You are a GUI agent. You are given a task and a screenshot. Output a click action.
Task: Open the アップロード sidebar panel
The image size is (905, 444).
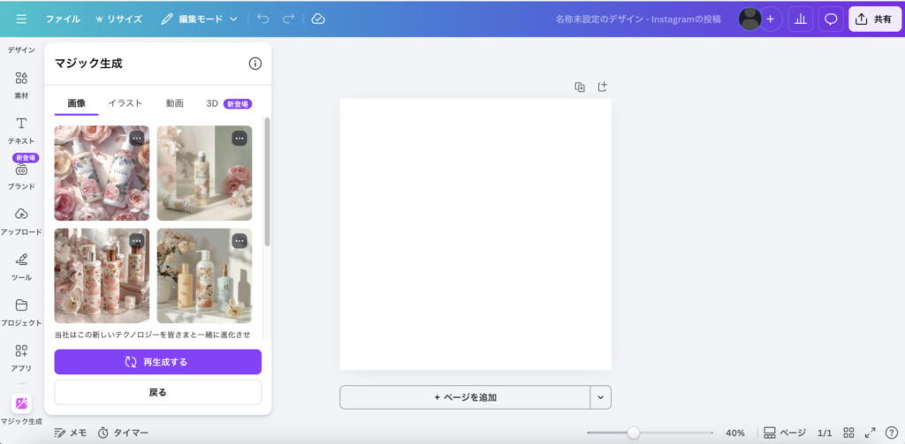tap(21, 222)
